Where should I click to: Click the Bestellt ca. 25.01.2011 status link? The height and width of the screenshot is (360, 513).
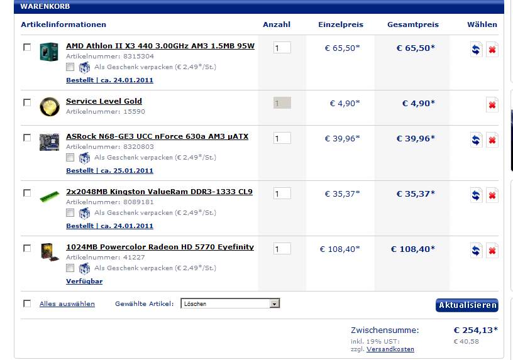109,170
